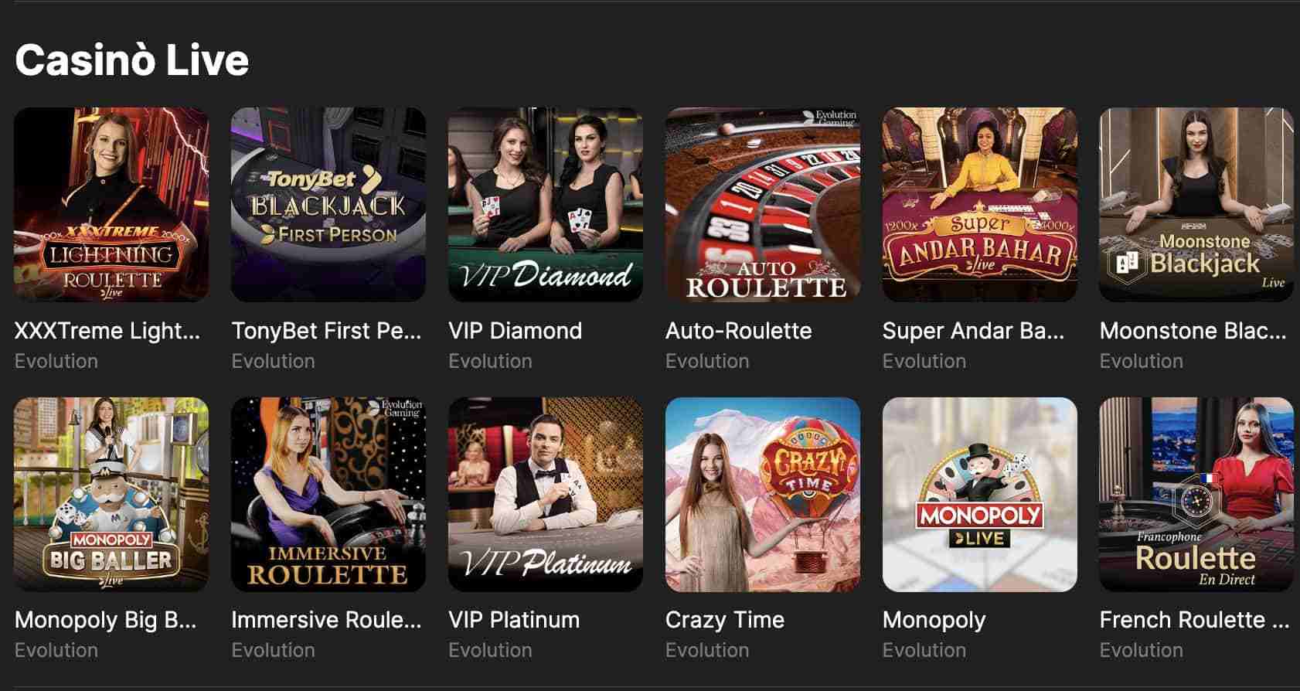Select the Immersive Roulette thumbnail
Viewport: 1300px width, 691px height.
328,495
